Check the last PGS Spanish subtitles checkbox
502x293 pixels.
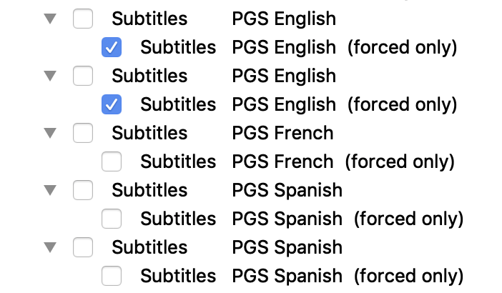coord(83,247)
